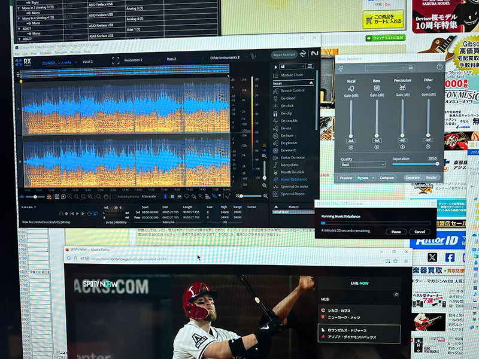
Task: Toggle Bass solo button under gain
Action: tap(377, 147)
